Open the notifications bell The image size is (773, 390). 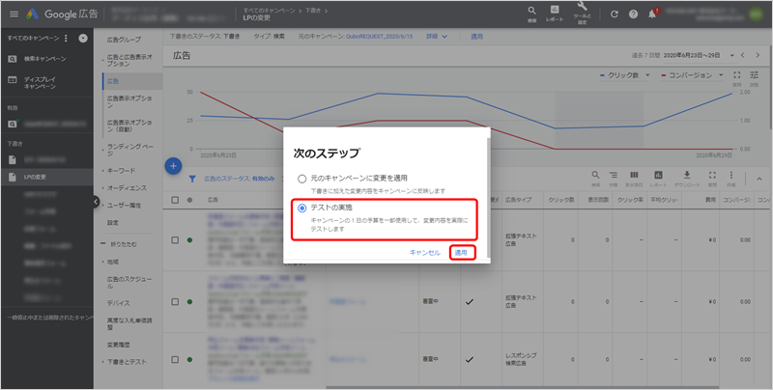[x=652, y=14]
